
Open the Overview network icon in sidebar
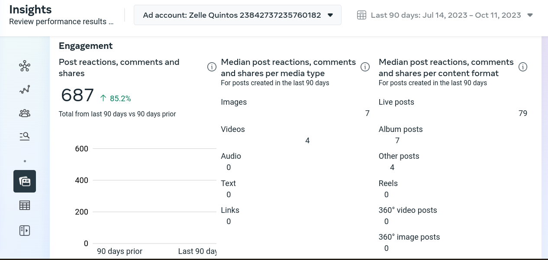25,67
